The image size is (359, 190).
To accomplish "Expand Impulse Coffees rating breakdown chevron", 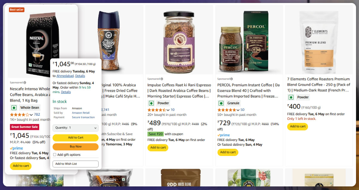I will click(168, 110).
